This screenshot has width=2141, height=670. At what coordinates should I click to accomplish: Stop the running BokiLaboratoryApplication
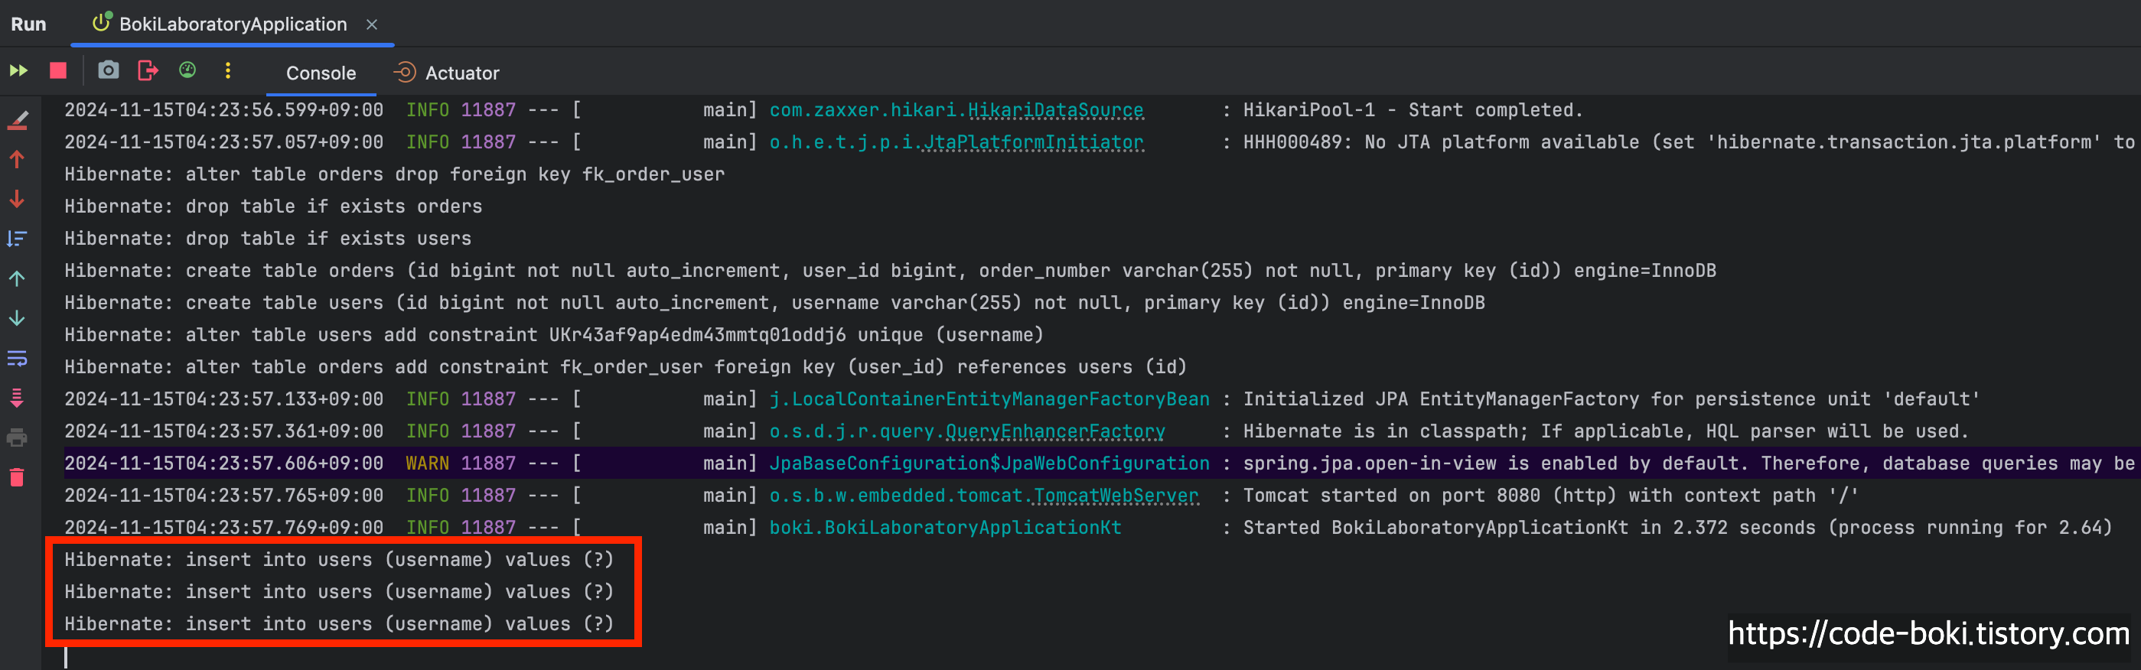tap(58, 71)
